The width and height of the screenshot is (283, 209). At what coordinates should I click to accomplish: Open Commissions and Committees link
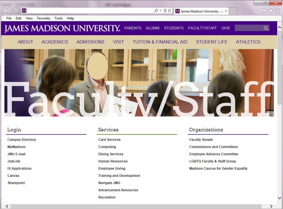[x=213, y=147]
